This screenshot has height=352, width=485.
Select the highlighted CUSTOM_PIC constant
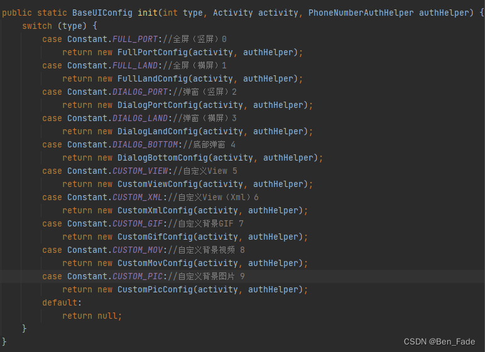(x=138, y=276)
